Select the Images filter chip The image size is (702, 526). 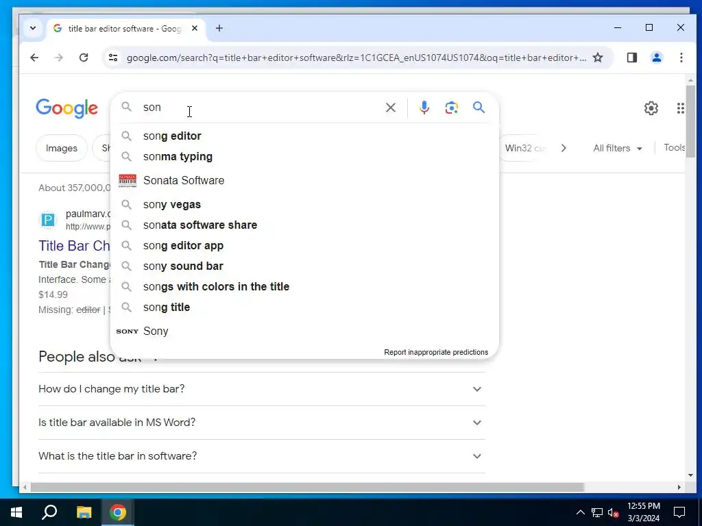(61, 148)
